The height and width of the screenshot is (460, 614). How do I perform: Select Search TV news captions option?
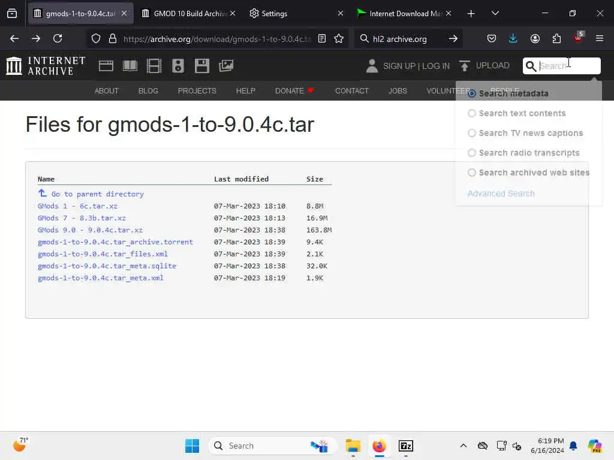(472, 133)
